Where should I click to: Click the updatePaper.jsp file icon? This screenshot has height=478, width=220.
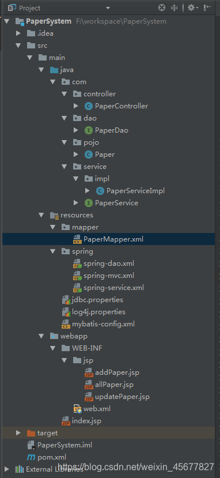(x=89, y=397)
